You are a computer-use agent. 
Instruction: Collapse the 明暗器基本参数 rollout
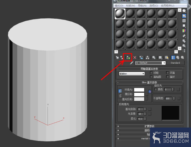coord(150,69)
